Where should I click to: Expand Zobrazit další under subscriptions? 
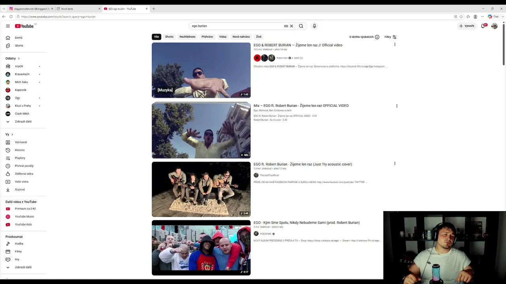pyautogui.click(x=23, y=121)
